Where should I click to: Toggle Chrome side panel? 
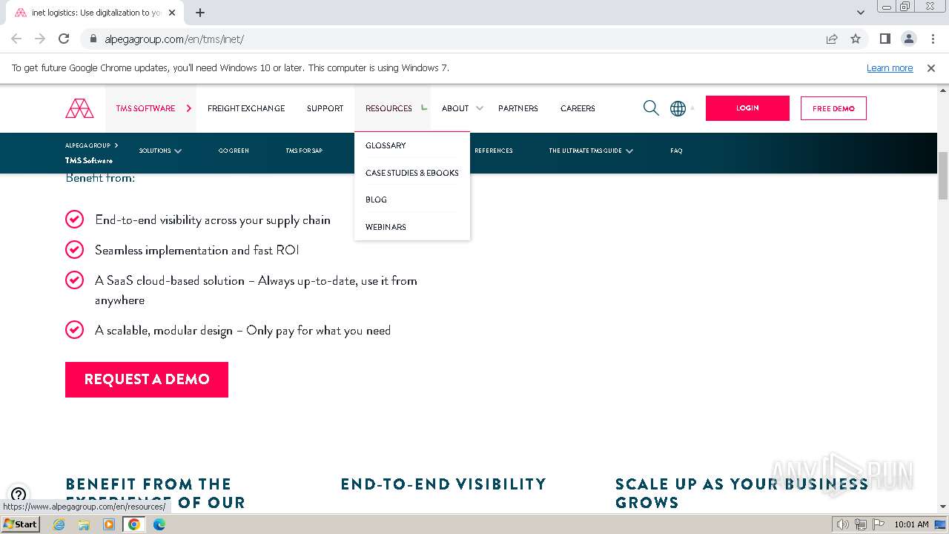click(x=885, y=39)
